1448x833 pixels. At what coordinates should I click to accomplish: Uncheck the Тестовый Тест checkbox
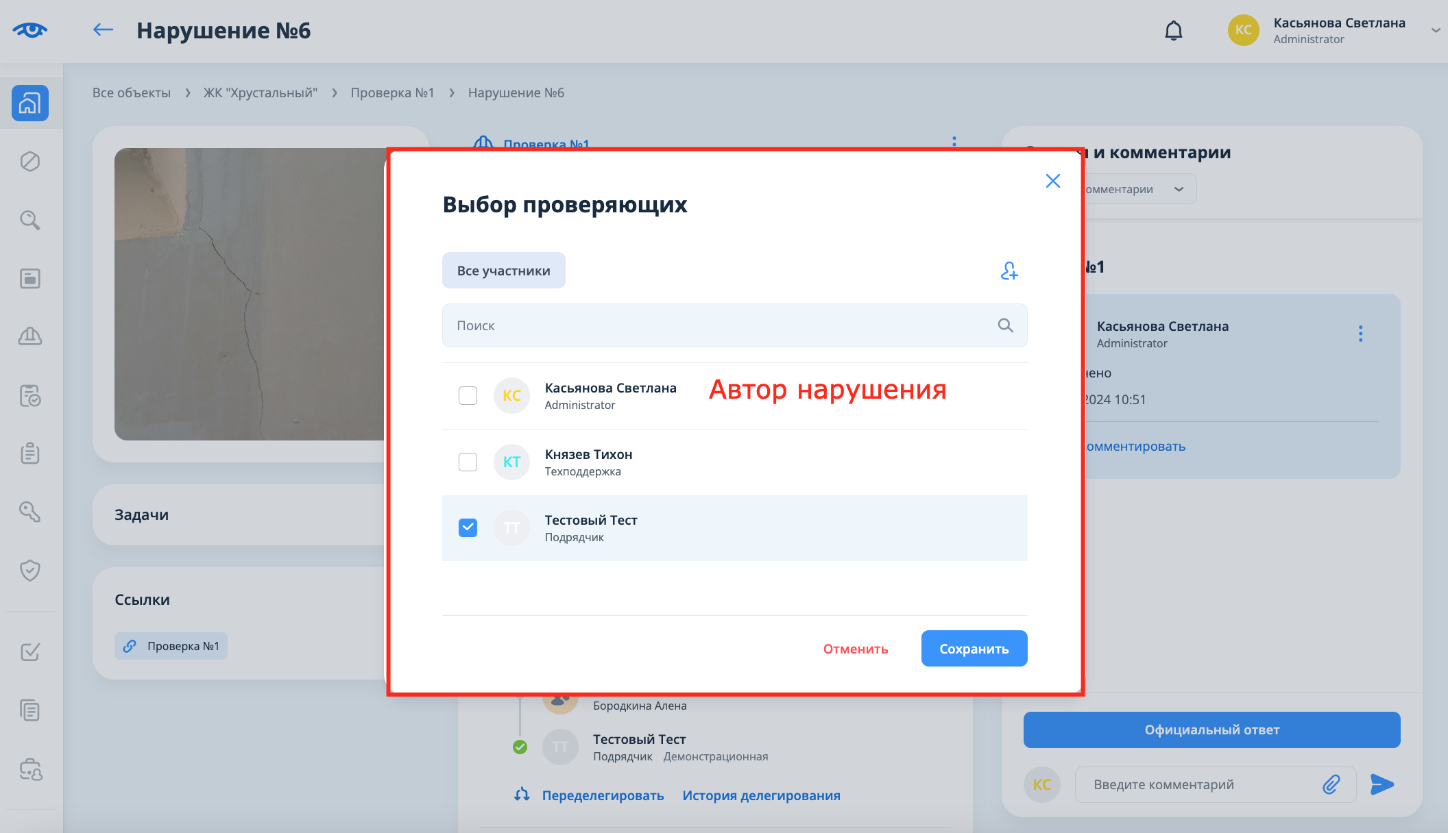[468, 527]
